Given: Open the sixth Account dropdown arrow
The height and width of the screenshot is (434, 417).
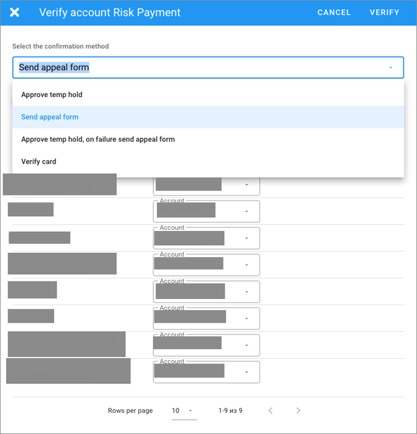Looking at the screenshot, I should pos(246,319).
